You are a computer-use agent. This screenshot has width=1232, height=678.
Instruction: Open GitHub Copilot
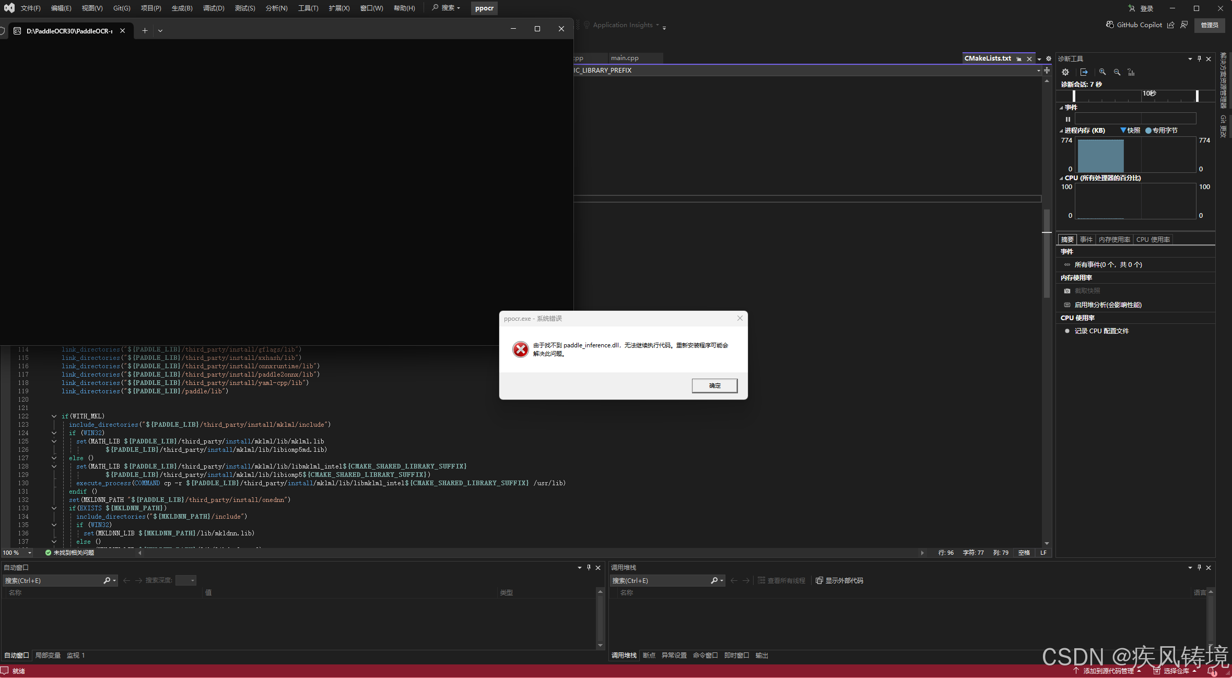pyautogui.click(x=1134, y=25)
